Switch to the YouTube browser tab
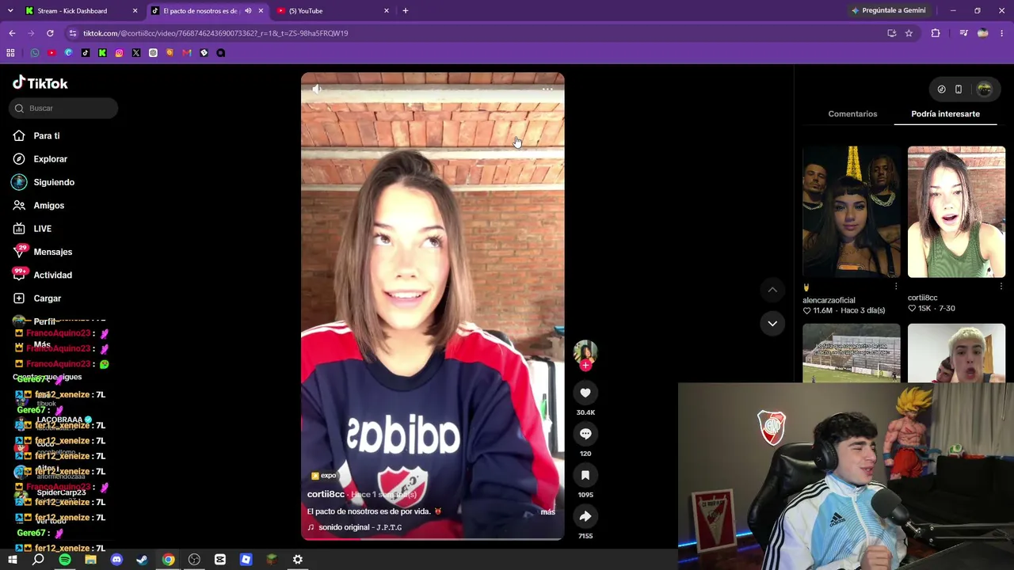The width and height of the screenshot is (1014, 570). (332, 11)
